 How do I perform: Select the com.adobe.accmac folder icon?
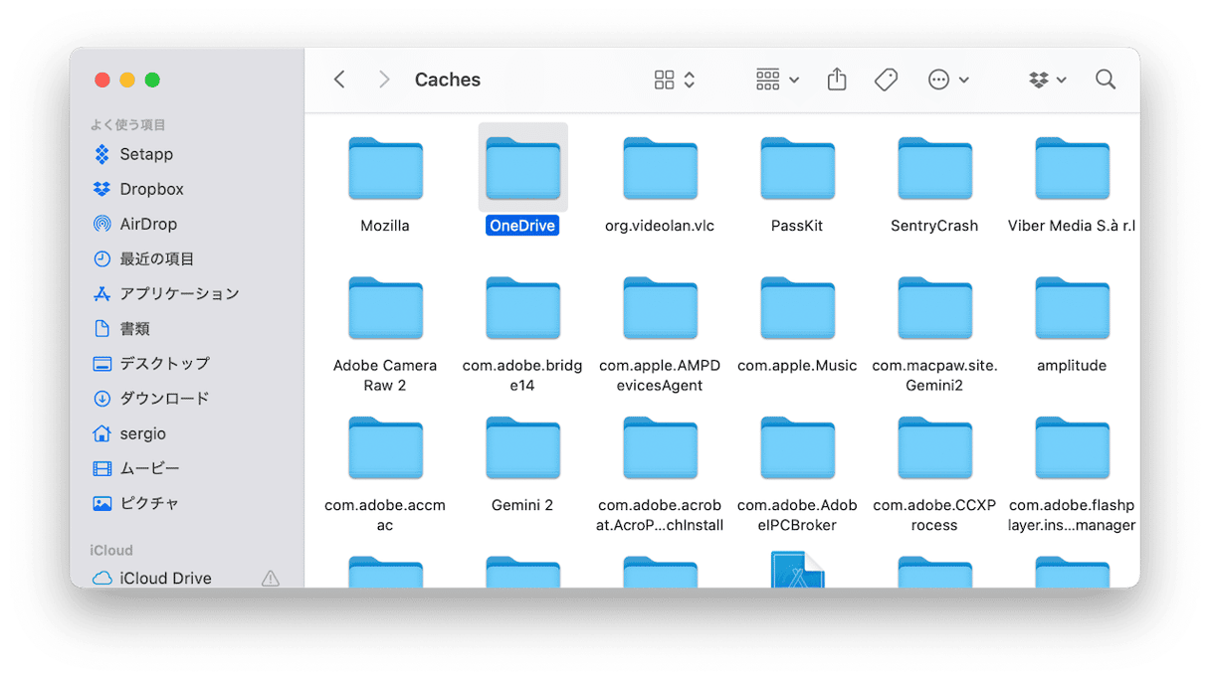click(385, 448)
